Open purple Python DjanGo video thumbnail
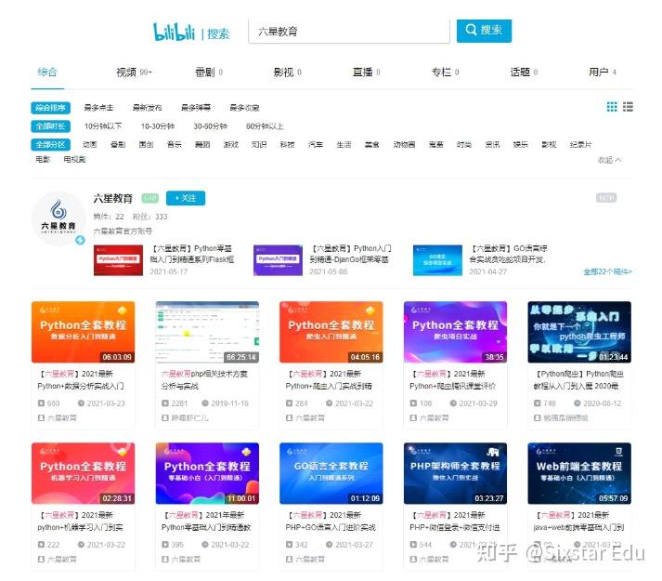The height and width of the screenshot is (581, 662). click(x=278, y=260)
